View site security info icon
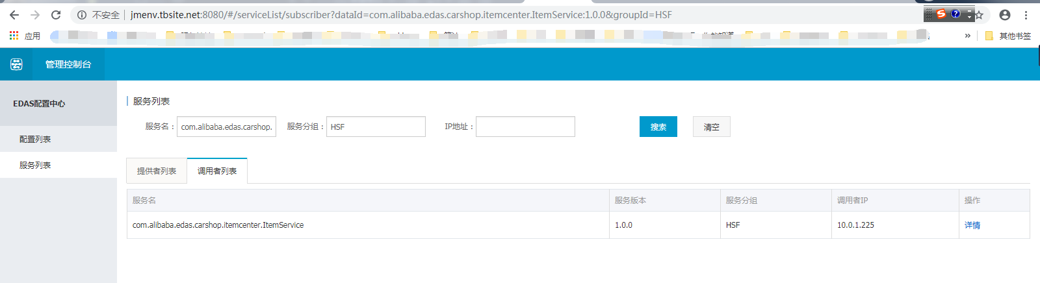 (x=82, y=15)
